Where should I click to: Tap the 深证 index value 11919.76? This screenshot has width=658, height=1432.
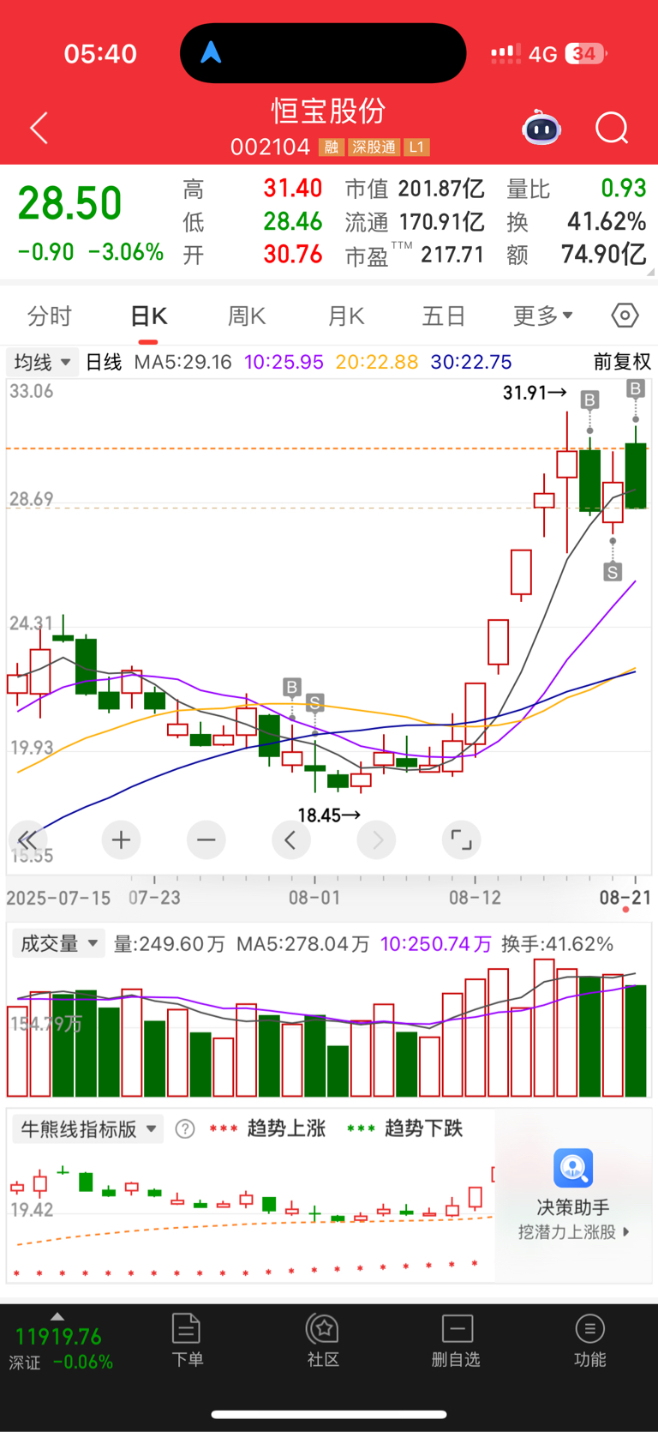[x=58, y=1336]
